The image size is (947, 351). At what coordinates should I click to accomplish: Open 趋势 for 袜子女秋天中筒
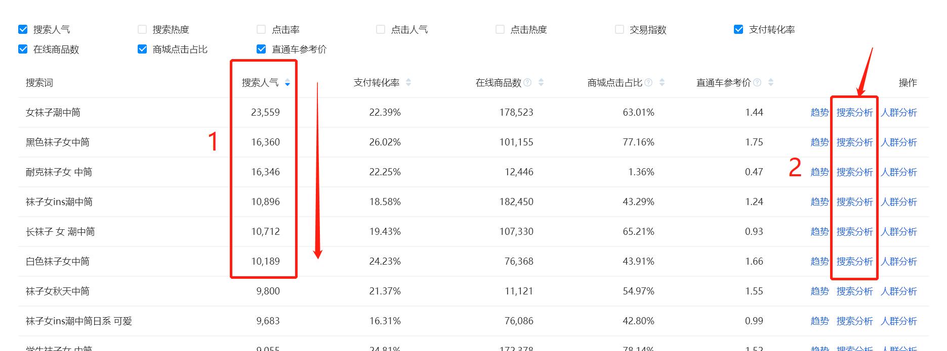click(819, 291)
